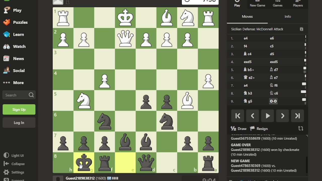
Task: Open the News section
Action: coord(14,59)
